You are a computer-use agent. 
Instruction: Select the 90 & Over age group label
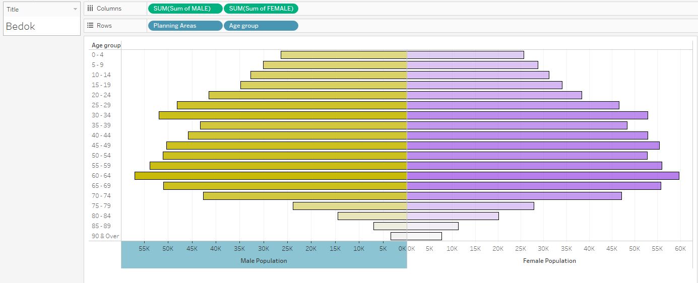tap(105, 236)
